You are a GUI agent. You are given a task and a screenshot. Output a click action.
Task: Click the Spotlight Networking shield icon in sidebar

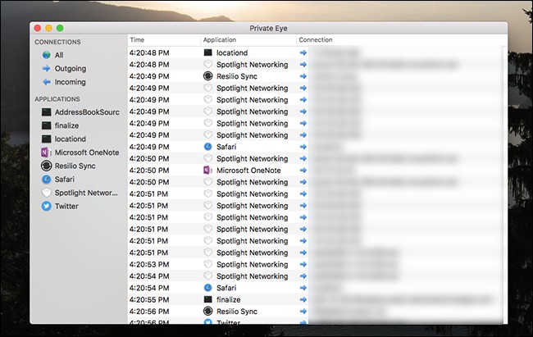tap(46, 193)
